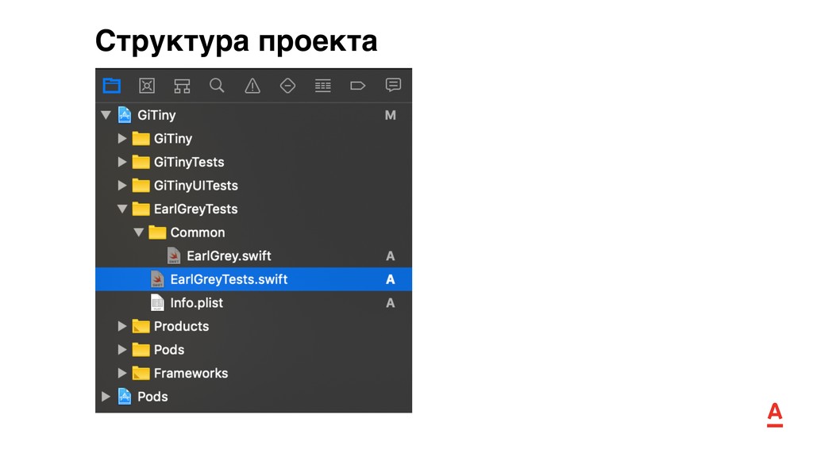Click the GiTinyTests folder icon

coord(141,162)
